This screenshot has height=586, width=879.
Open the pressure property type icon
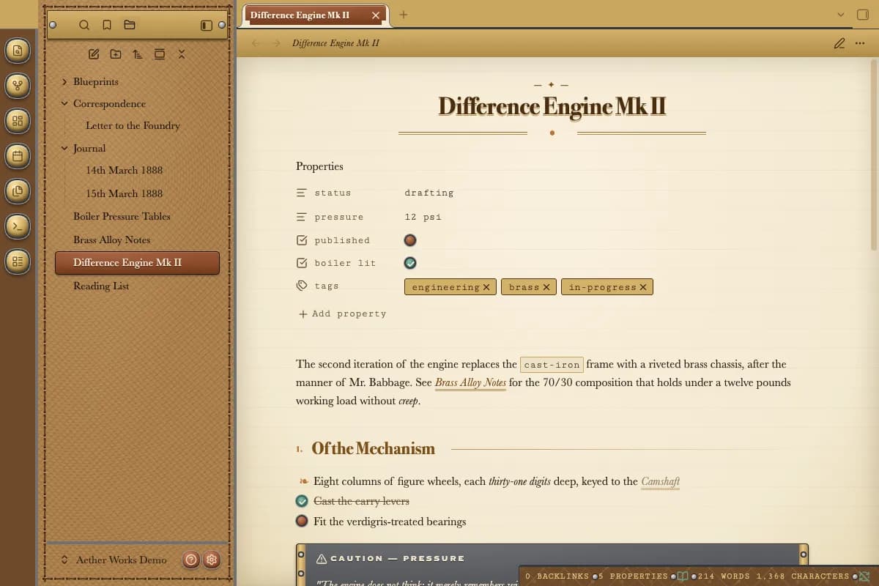point(302,217)
